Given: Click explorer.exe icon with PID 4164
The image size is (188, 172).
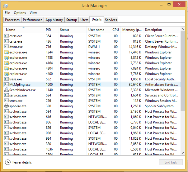Looking at the screenshot, I should click(6, 63).
